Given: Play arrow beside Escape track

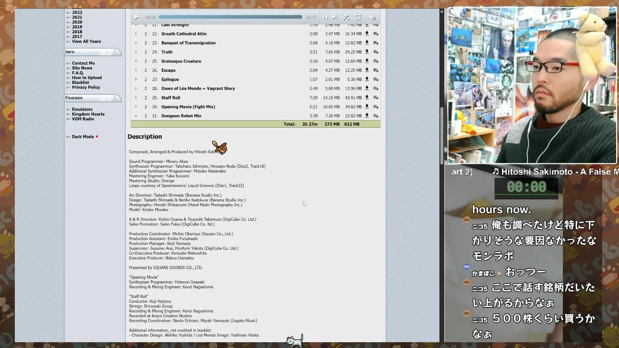Looking at the screenshot, I should [x=136, y=71].
